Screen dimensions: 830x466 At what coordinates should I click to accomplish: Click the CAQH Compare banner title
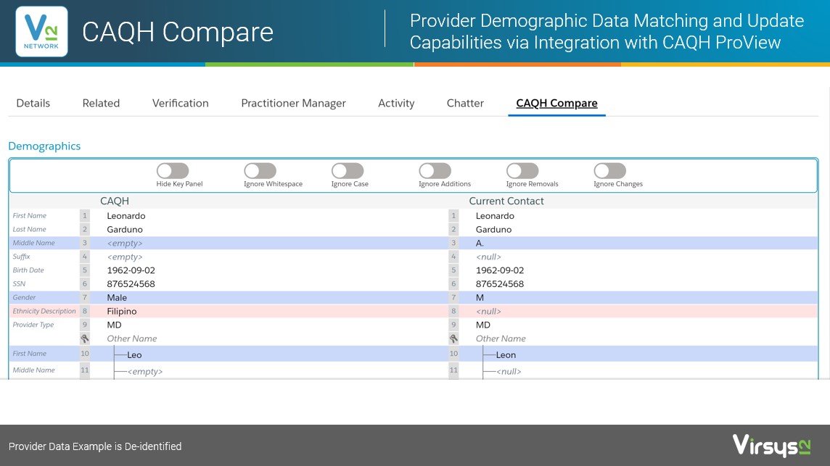pyautogui.click(x=178, y=32)
